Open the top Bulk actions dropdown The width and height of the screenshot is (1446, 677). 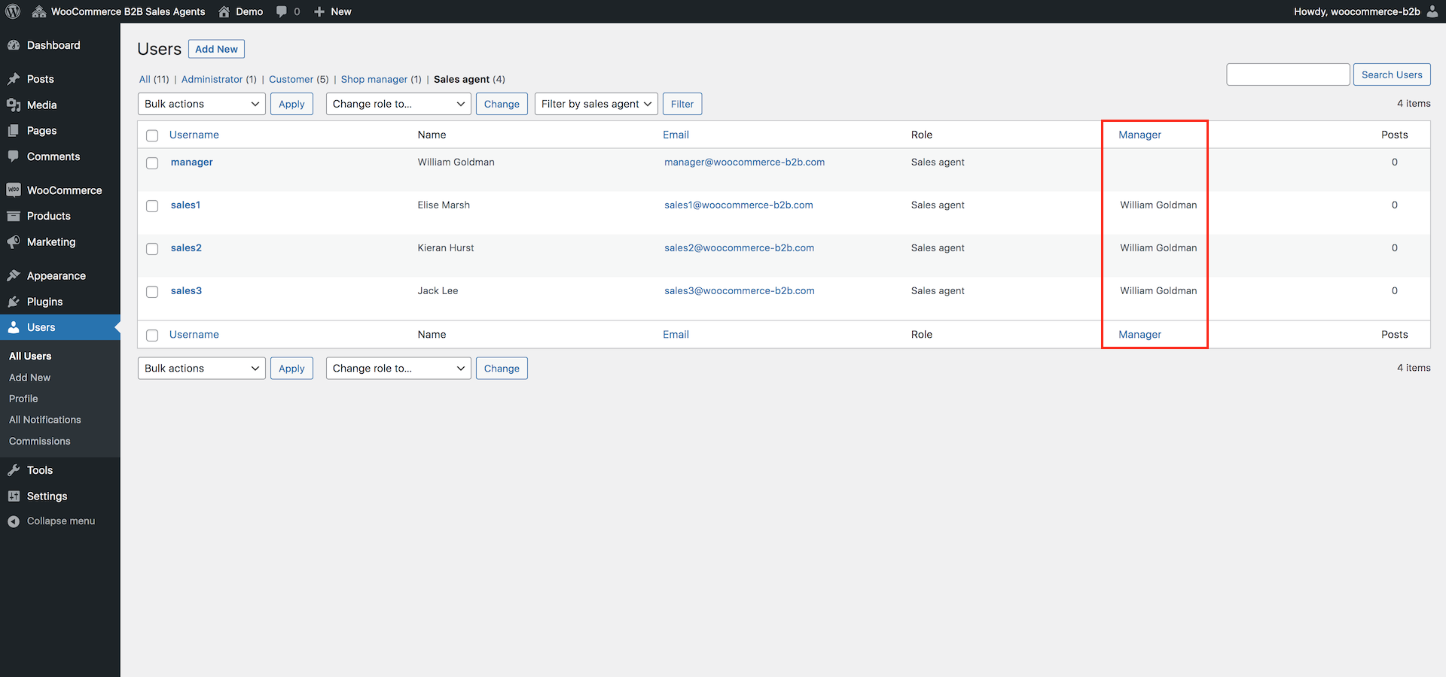pyautogui.click(x=201, y=104)
